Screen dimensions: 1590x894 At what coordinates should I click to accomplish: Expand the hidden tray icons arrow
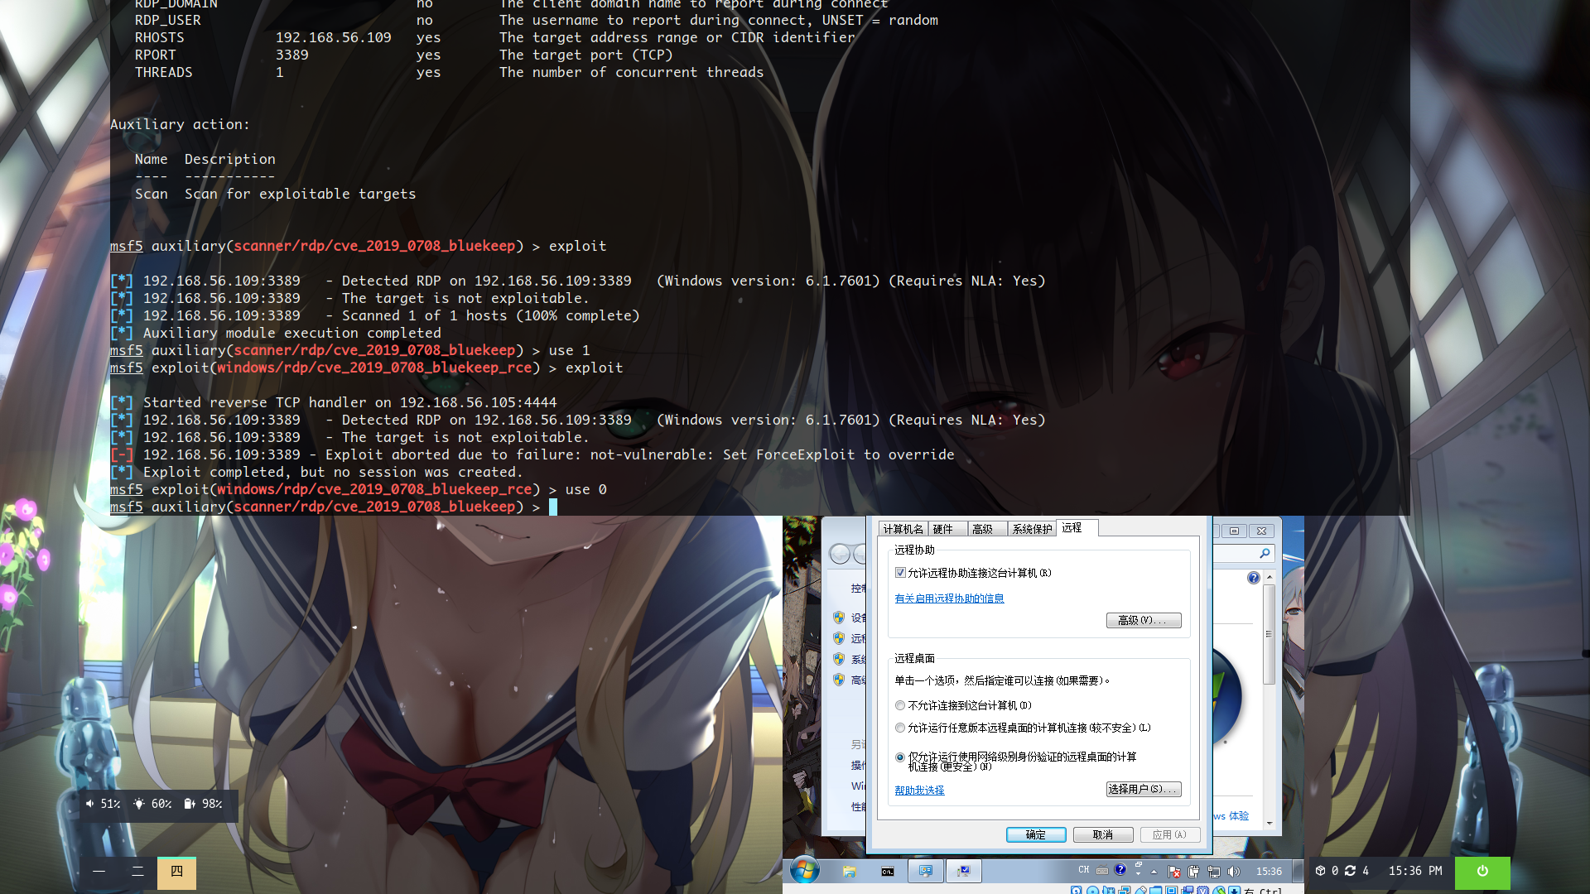point(1154,871)
